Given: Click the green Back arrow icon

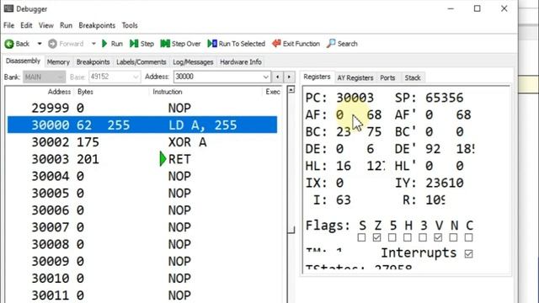Looking at the screenshot, I should tap(9, 44).
